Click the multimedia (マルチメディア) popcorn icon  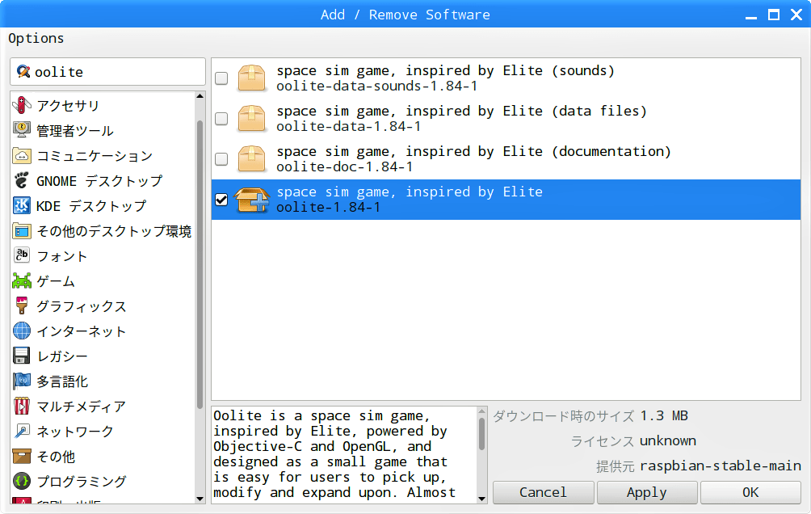click(21, 406)
